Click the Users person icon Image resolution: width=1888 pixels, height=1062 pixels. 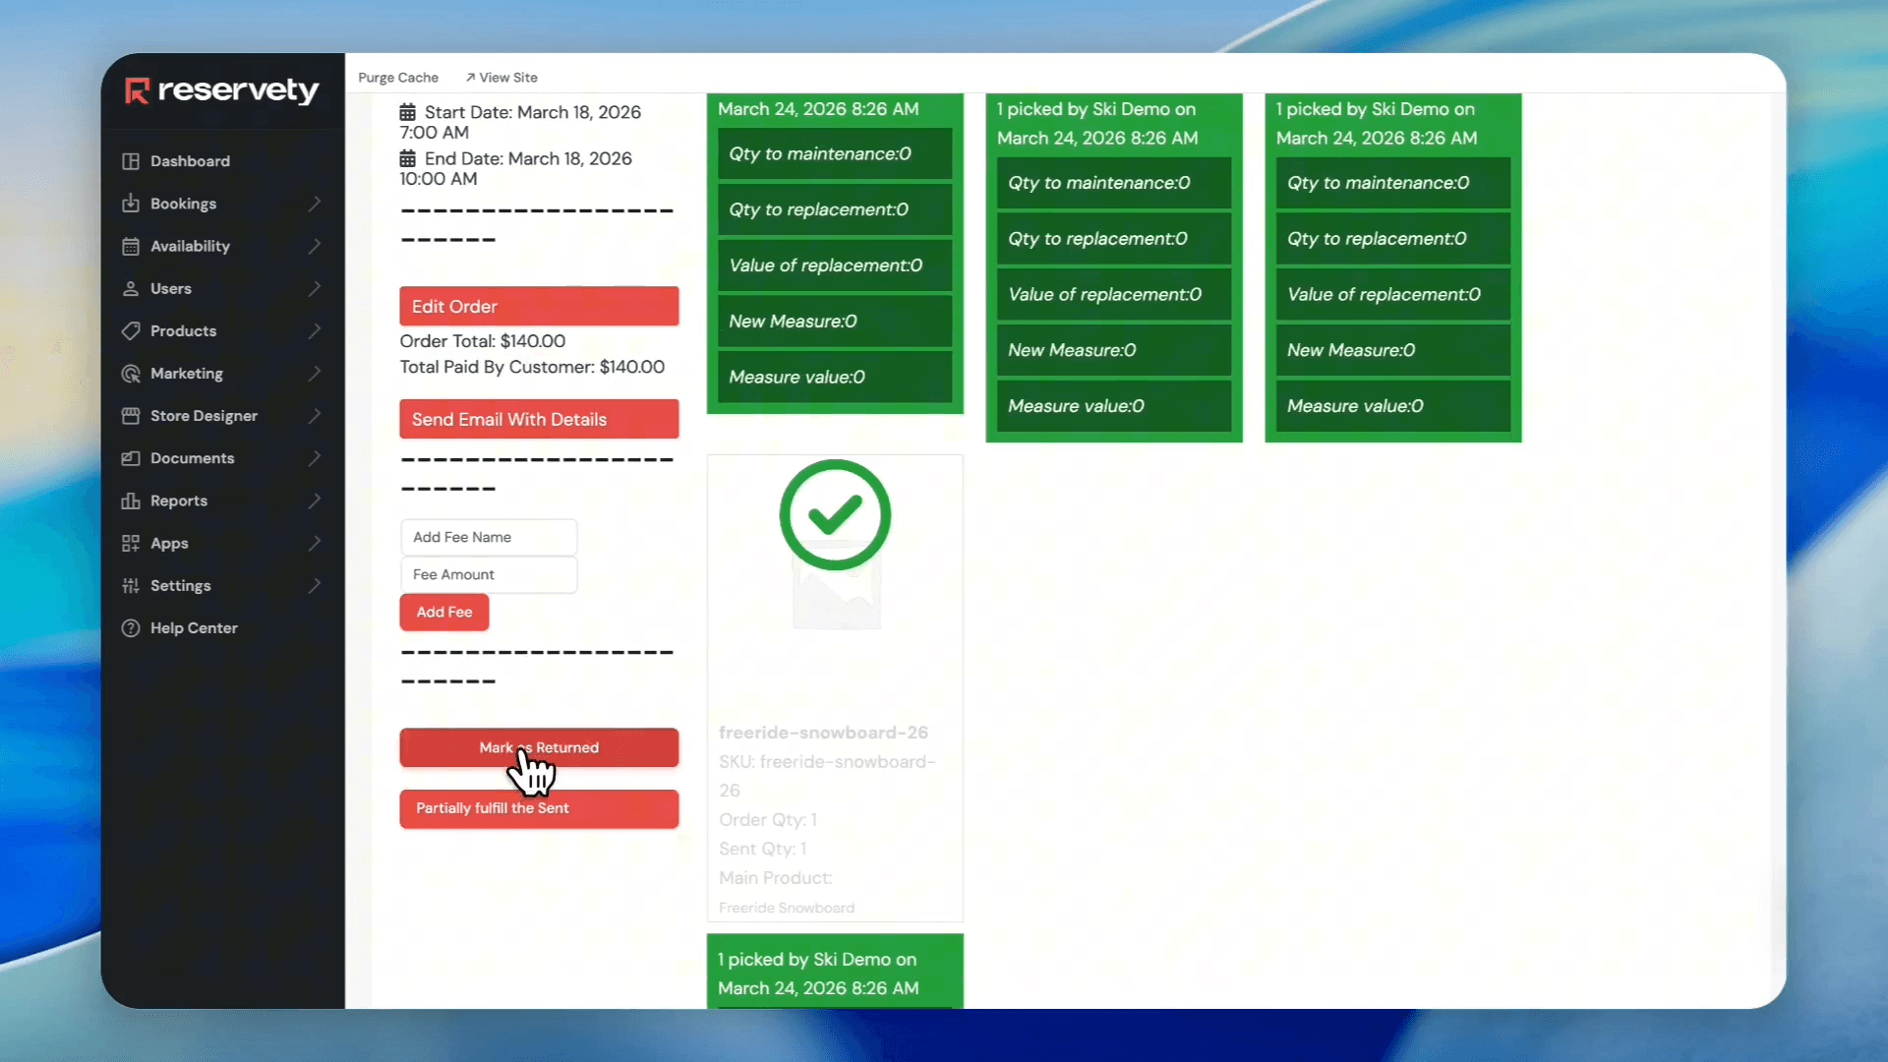pyautogui.click(x=131, y=288)
